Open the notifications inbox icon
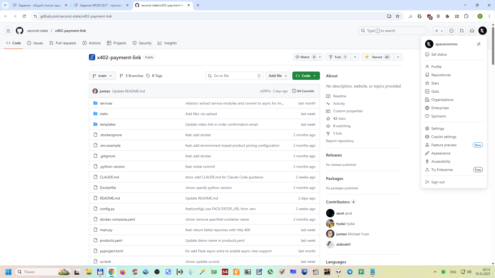The image size is (495, 278). click(x=472, y=31)
